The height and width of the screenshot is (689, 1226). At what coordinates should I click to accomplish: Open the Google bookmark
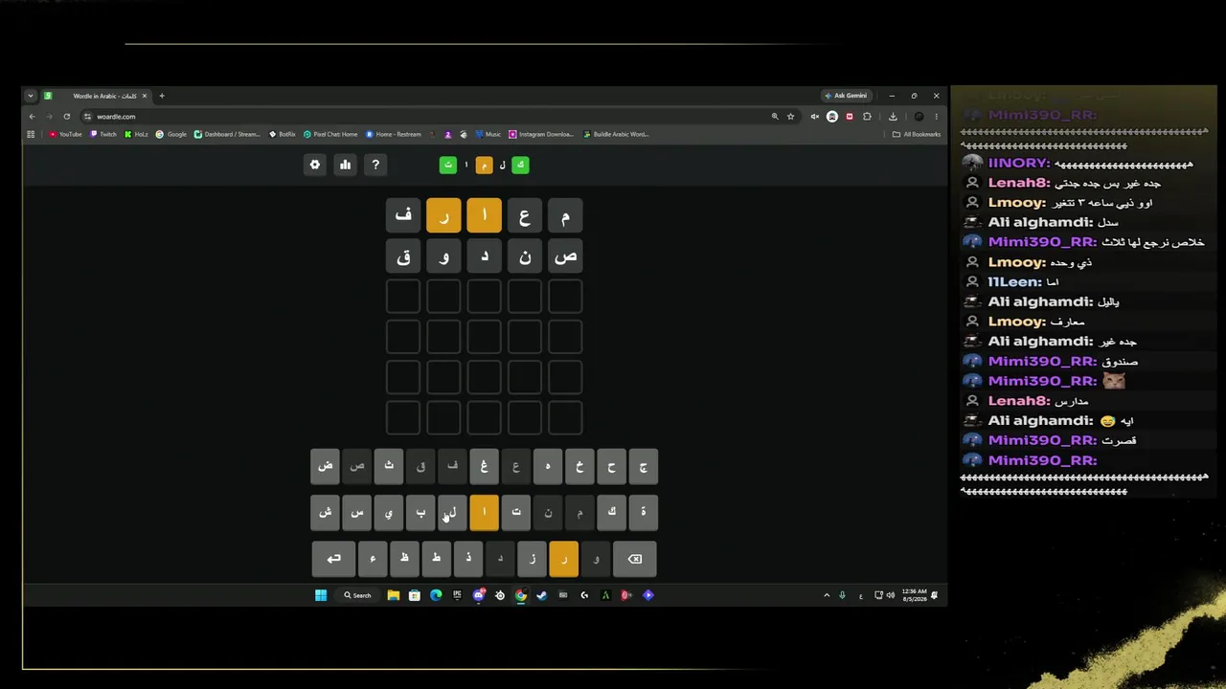pyautogui.click(x=171, y=134)
